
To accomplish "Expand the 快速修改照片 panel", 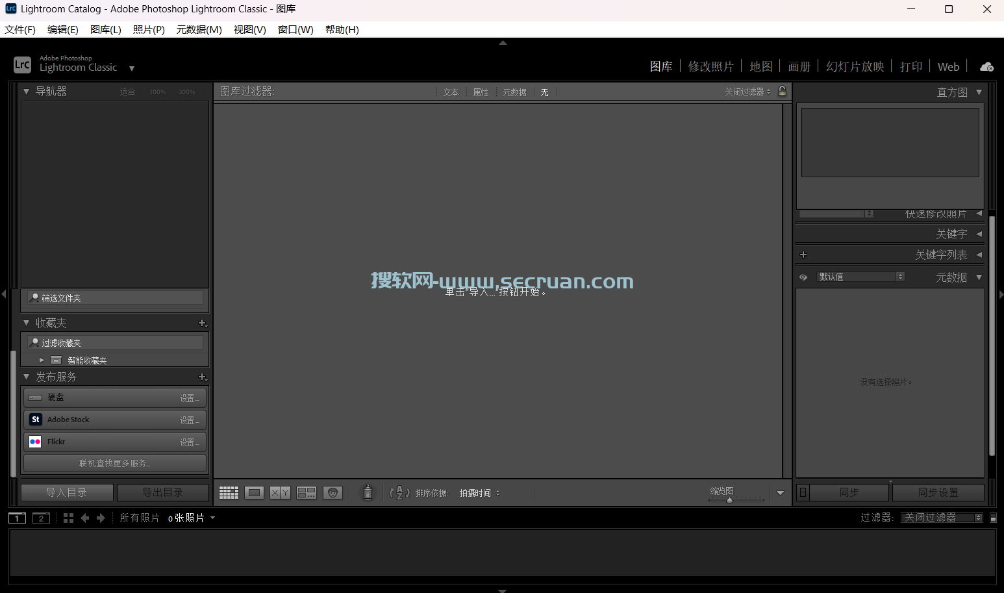I will [x=979, y=213].
